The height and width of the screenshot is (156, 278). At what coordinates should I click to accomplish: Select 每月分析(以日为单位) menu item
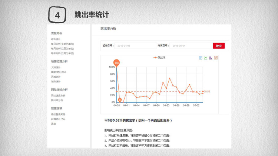coord(62,49)
